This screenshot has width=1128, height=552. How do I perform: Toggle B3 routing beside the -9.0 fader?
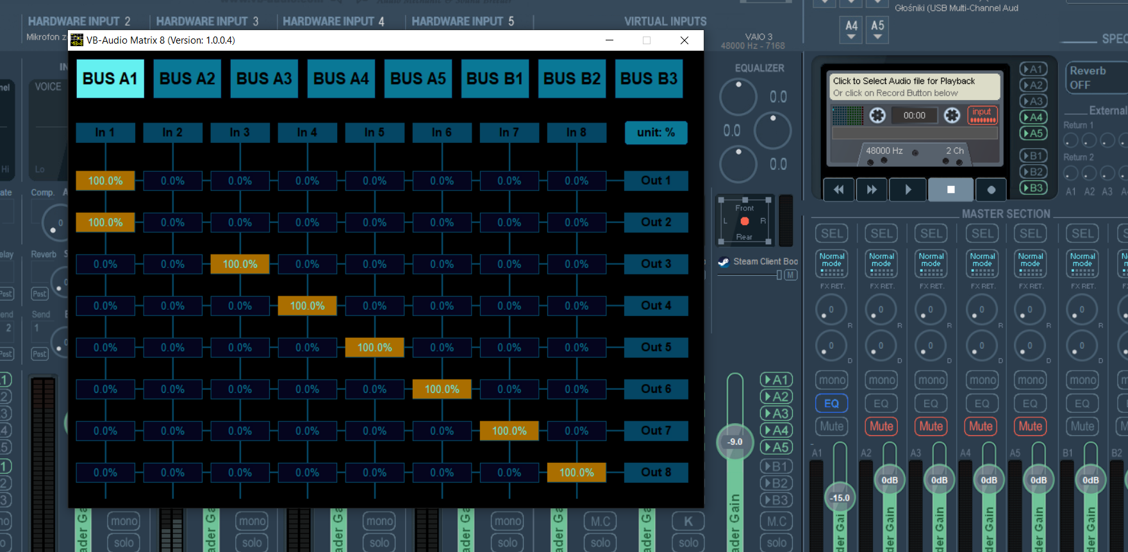click(776, 500)
